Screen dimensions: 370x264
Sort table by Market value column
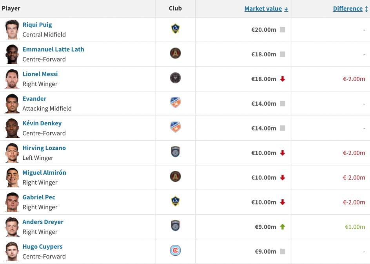(263, 9)
